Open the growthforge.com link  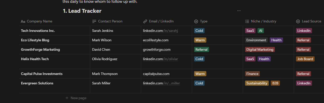[x=157, y=50]
